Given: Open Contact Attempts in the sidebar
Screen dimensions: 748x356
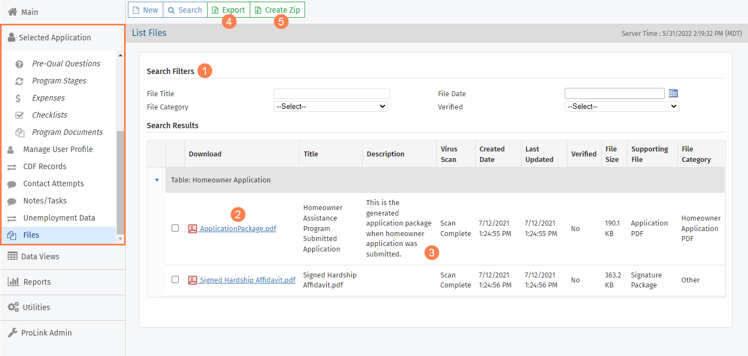Looking at the screenshot, I should [53, 184].
